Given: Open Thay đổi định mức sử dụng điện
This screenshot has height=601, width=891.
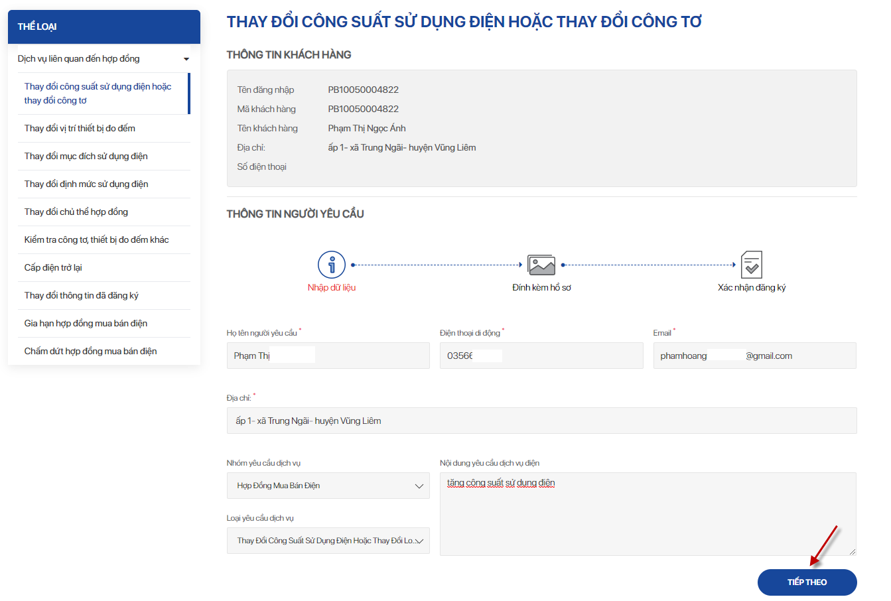Looking at the screenshot, I should [x=86, y=184].
